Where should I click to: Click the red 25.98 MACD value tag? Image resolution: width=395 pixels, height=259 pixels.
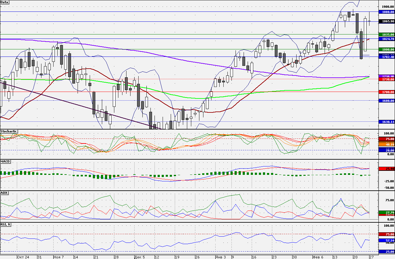(x=387, y=169)
